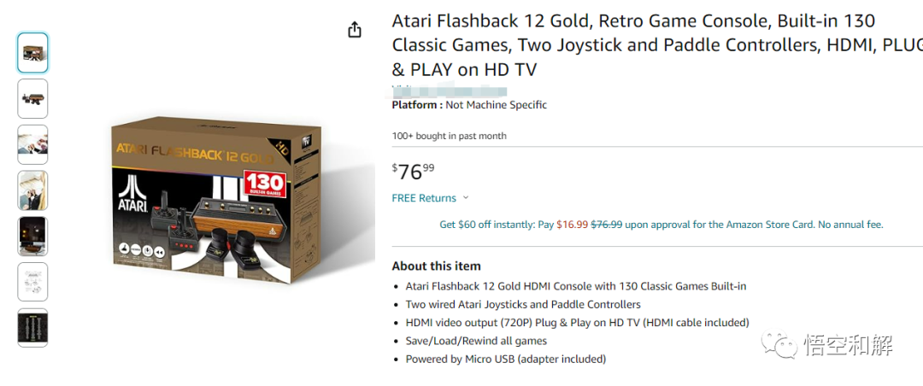View the fourth product thumbnail image
The height and width of the screenshot is (386, 923).
[33, 190]
